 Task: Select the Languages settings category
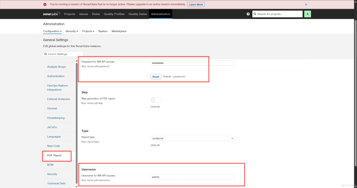coord(54,136)
